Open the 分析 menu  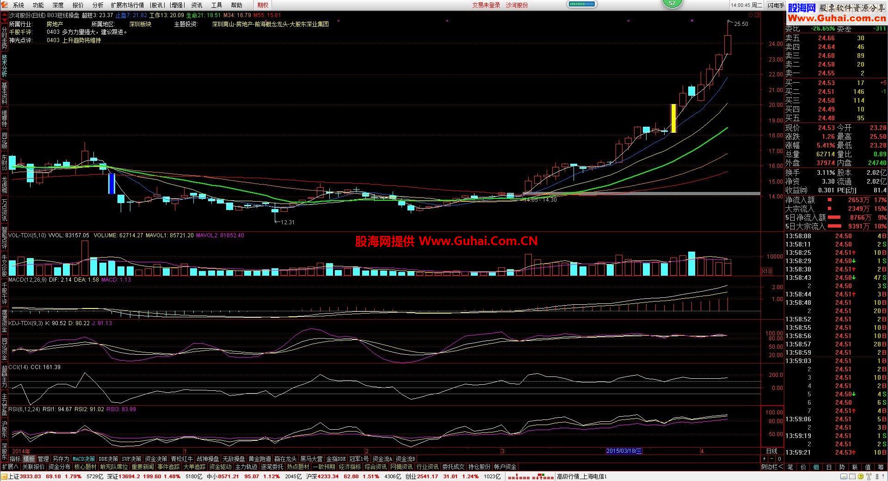pyautogui.click(x=98, y=5)
